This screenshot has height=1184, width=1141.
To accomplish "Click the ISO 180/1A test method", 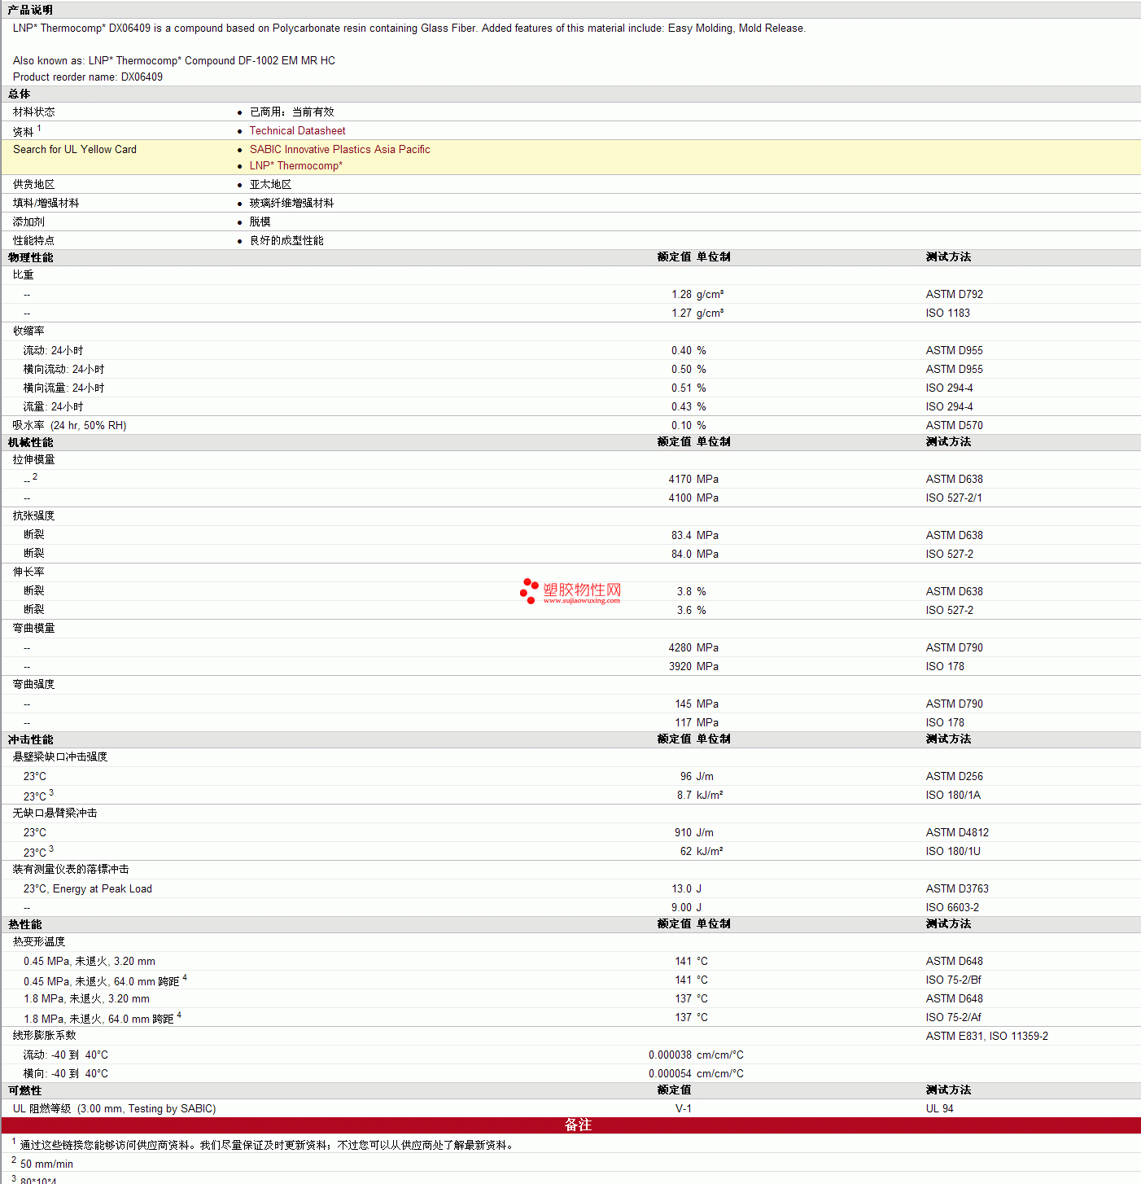I will (x=953, y=795).
